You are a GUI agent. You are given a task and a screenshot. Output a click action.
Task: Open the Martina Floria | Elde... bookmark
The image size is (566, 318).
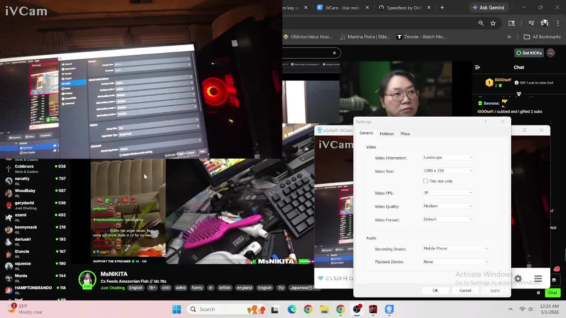[x=365, y=37]
